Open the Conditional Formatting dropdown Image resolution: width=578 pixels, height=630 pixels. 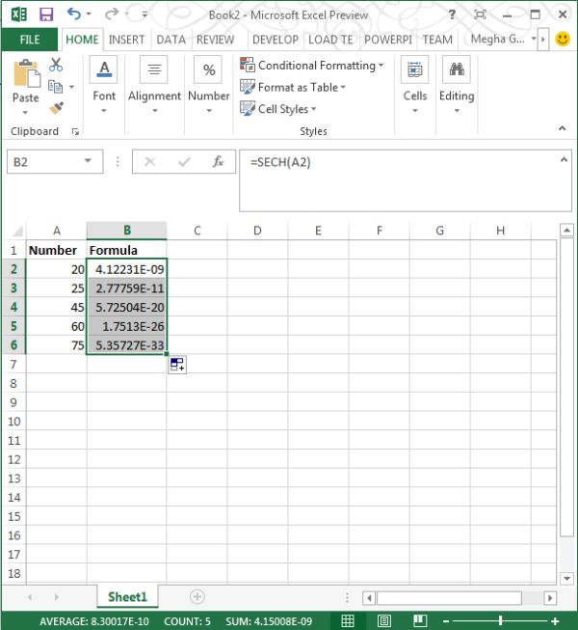pos(312,65)
